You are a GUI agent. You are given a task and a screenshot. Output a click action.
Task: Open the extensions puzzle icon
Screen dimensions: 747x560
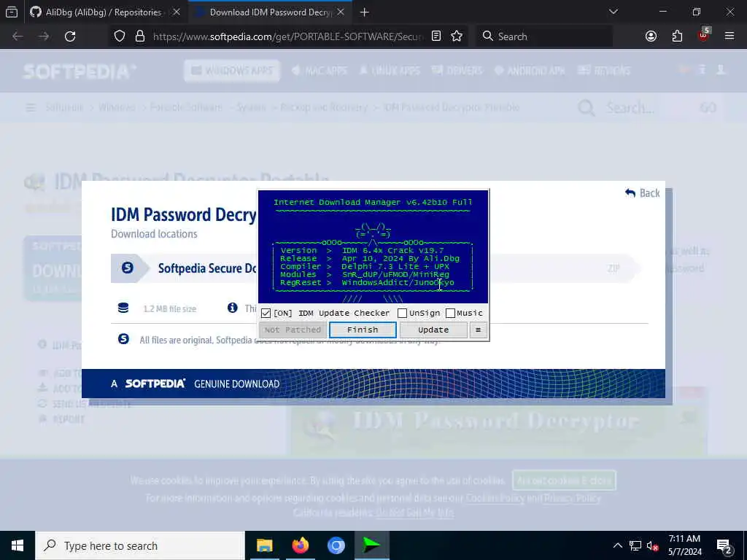click(x=677, y=36)
